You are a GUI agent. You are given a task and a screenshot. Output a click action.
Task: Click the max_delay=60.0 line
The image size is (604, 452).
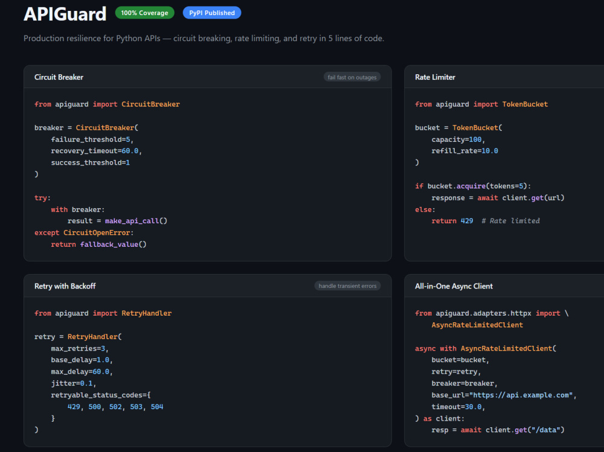[x=82, y=372]
